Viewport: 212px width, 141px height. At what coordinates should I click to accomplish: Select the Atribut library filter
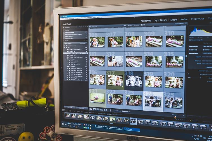[130, 25]
